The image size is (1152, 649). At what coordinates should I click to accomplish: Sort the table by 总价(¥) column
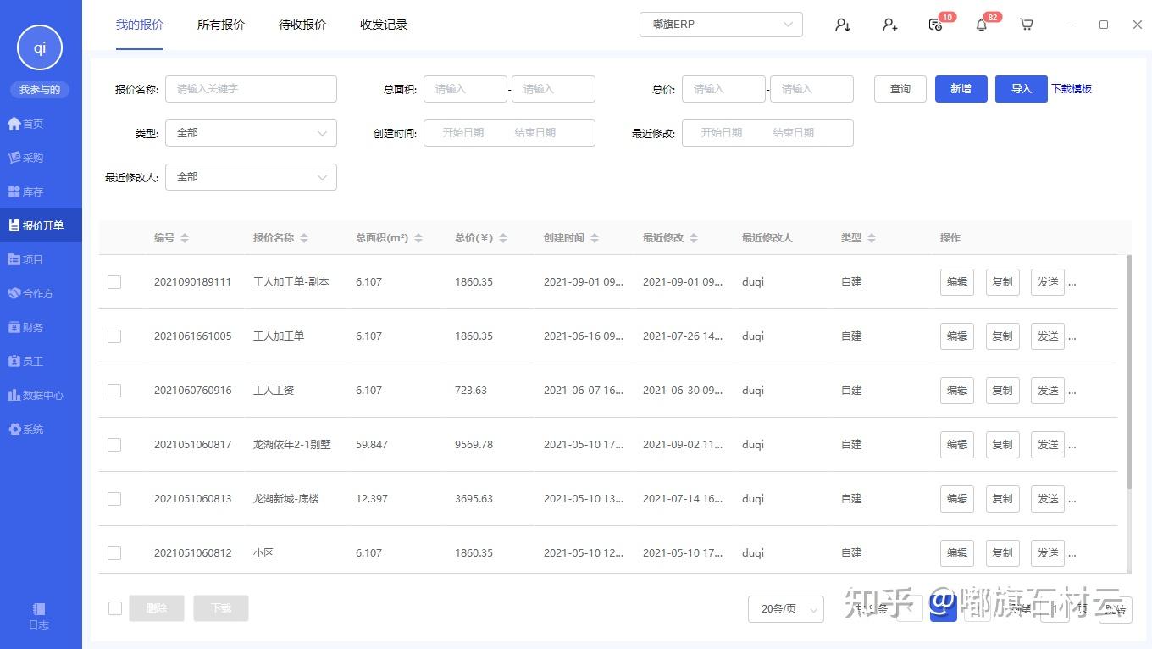(503, 238)
